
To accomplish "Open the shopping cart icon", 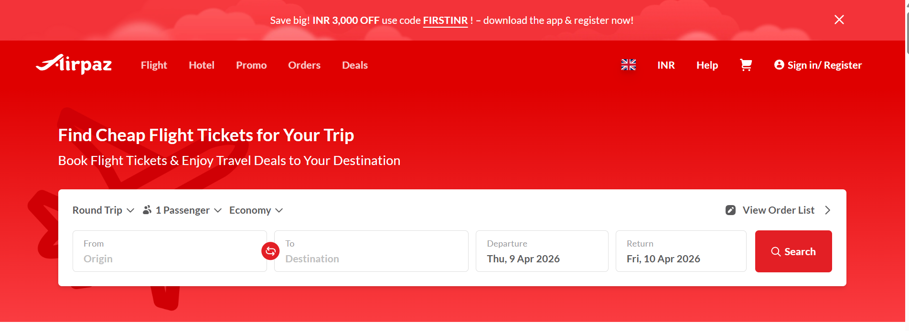I will 746,65.
